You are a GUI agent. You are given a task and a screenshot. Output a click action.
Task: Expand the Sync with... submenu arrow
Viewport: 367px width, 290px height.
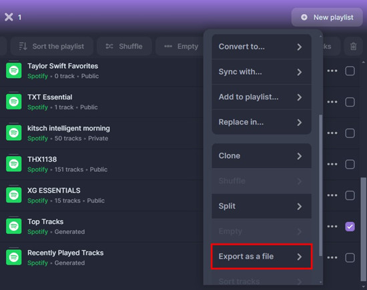pos(300,72)
